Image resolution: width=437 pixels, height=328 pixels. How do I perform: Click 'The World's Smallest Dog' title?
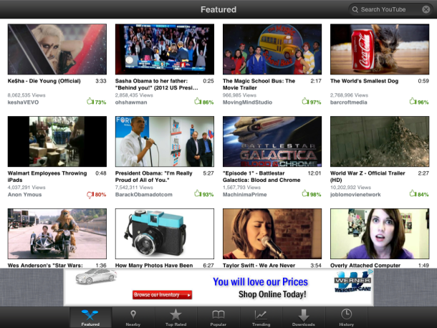[364, 81]
